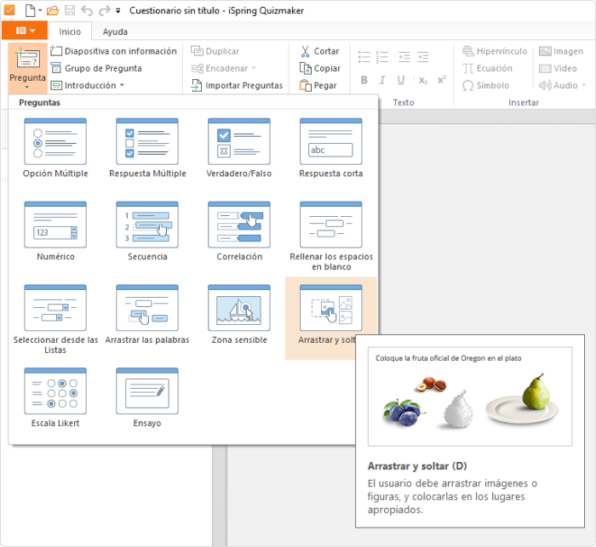This screenshot has height=547, width=596.
Task: Add an Escala Likert question
Action: point(55,397)
